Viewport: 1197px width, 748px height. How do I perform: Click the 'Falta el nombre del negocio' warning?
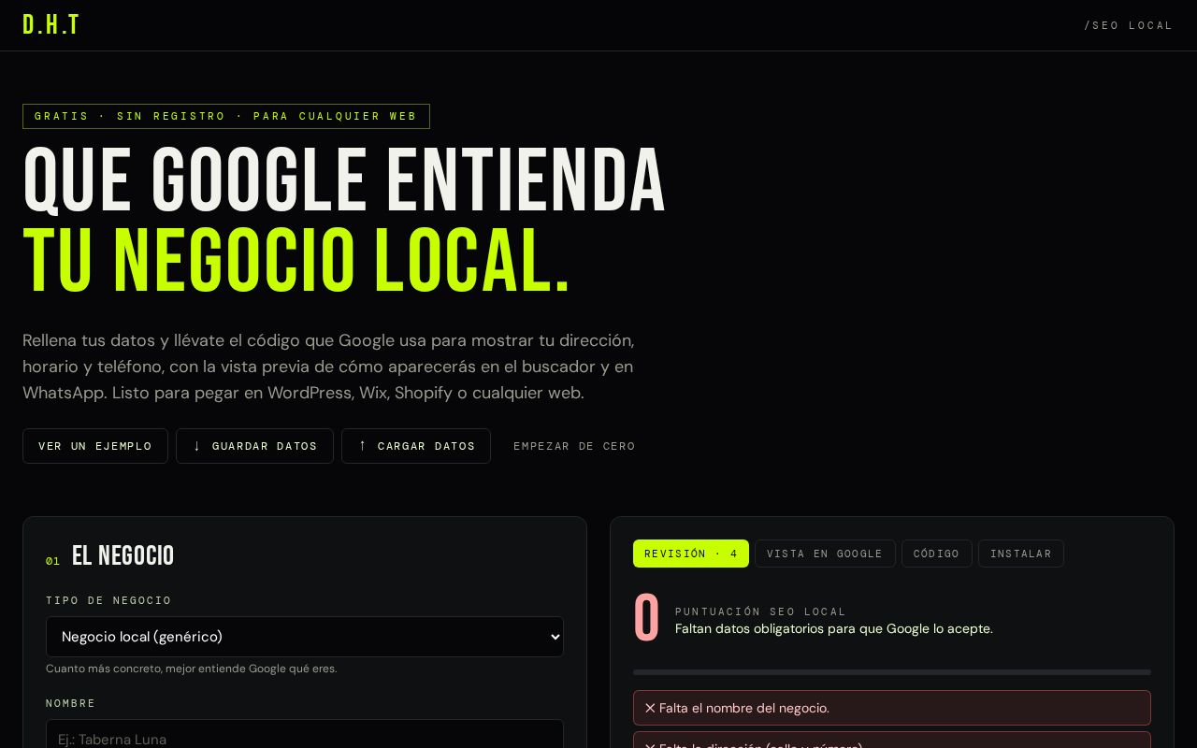coord(892,708)
